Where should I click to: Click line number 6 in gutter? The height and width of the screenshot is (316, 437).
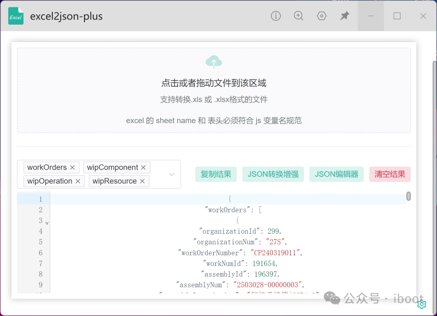coord(40,253)
